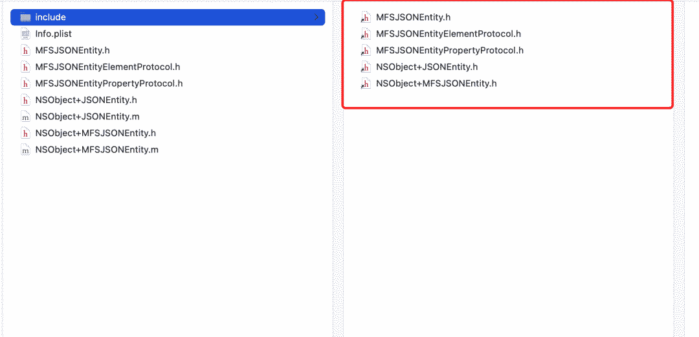Select MFSJSONEntityPropertyProtocol.h in right column

pos(449,51)
